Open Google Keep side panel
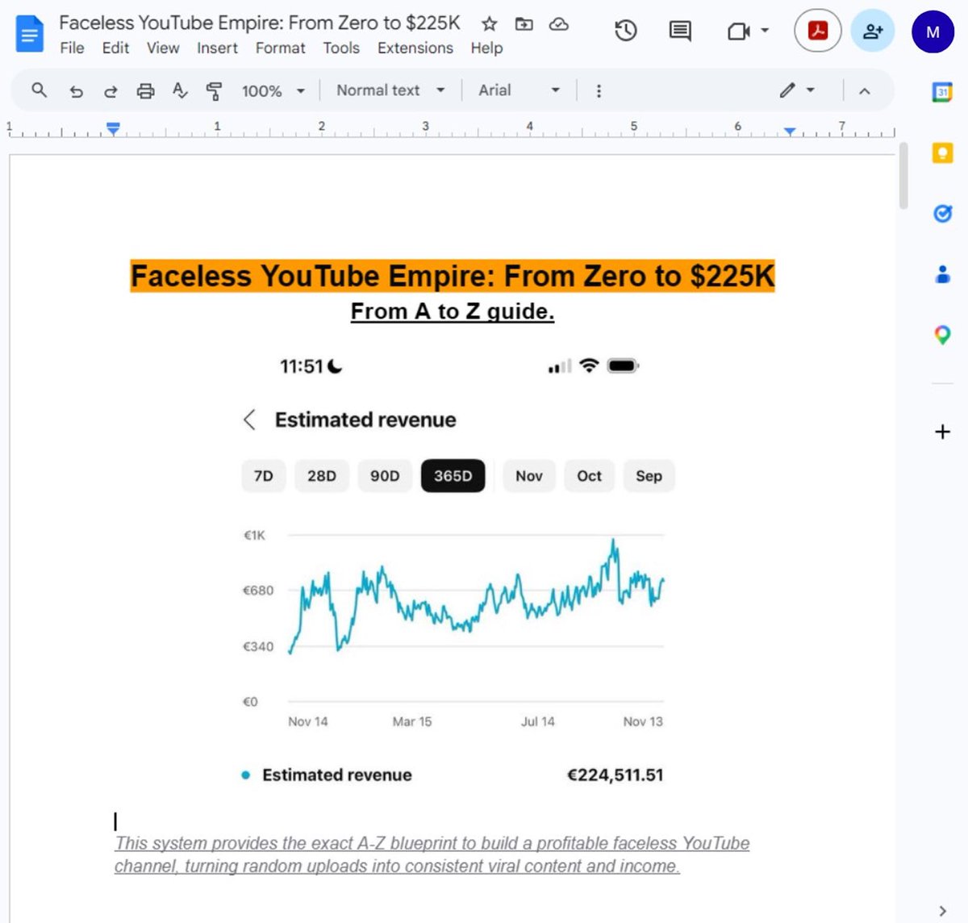This screenshot has width=968, height=923. click(x=942, y=152)
